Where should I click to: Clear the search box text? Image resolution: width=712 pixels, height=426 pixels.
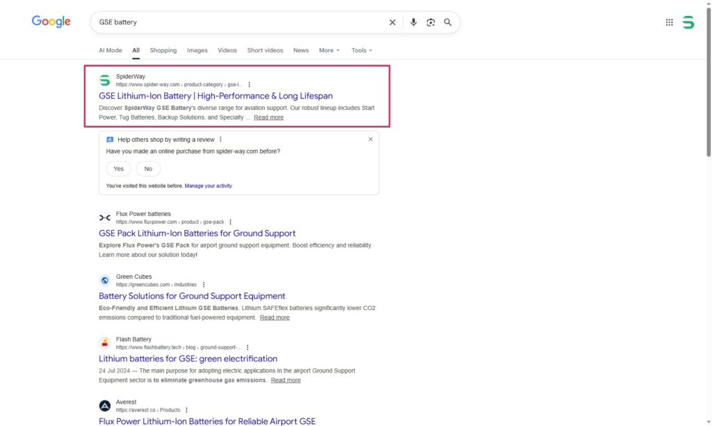(x=392, y=22)
